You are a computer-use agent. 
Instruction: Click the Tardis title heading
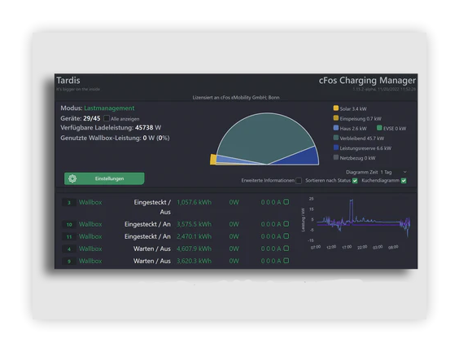[68, 81]
